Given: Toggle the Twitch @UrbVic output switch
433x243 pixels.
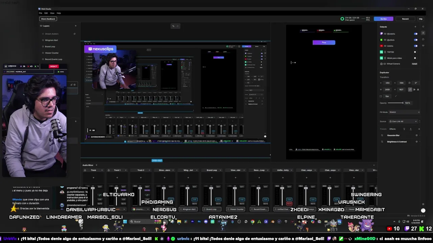Looking at the screenshot, I should tap(415, 34).
